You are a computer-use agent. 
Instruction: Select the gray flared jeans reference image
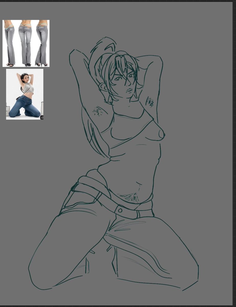pos(26,43)
